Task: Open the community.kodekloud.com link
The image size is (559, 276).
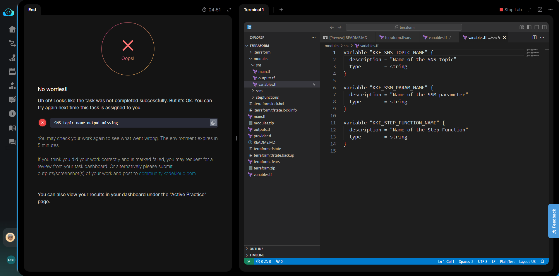Action: (167, 173)
